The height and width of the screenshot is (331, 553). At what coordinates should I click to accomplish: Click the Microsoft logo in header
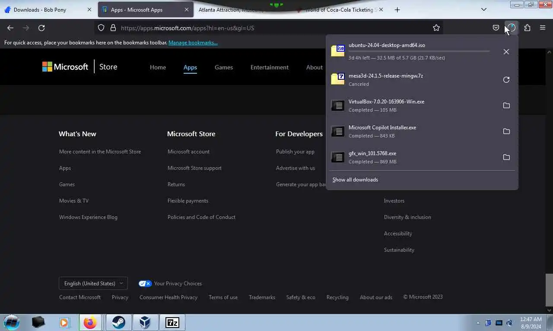(x=65, y=67)
